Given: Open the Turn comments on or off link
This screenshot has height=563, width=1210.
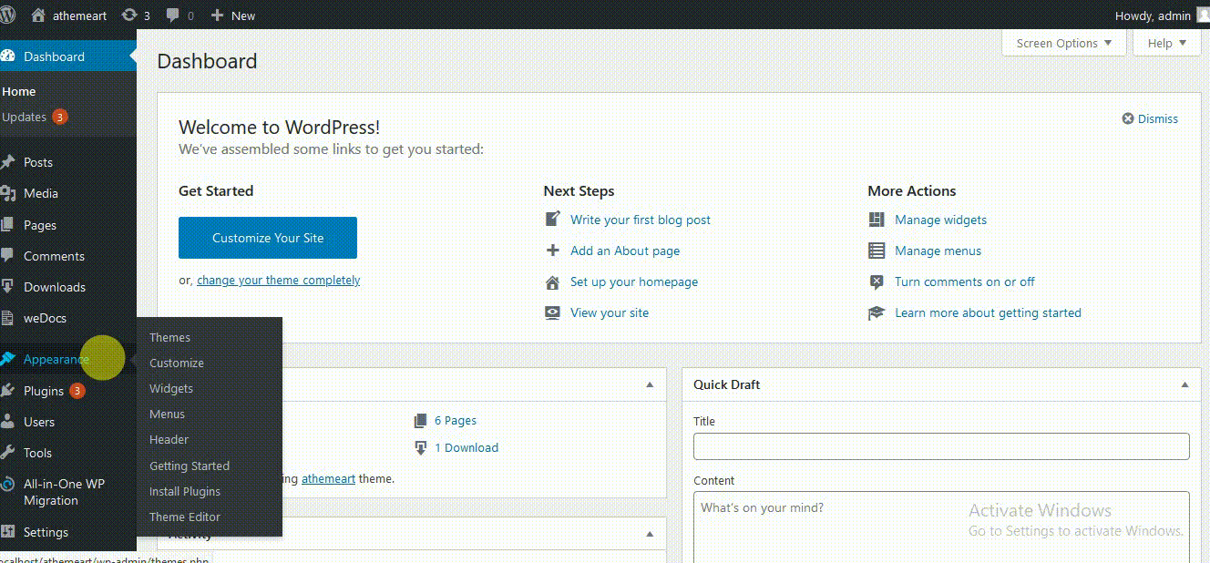Looking at the screenshot, I should pos(965,281).
